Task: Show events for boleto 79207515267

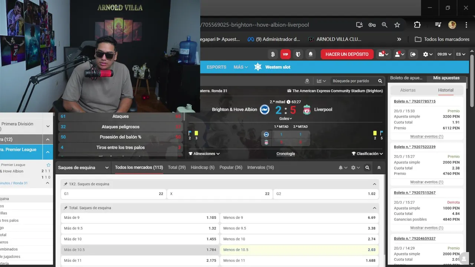Action: click(427, 228)
